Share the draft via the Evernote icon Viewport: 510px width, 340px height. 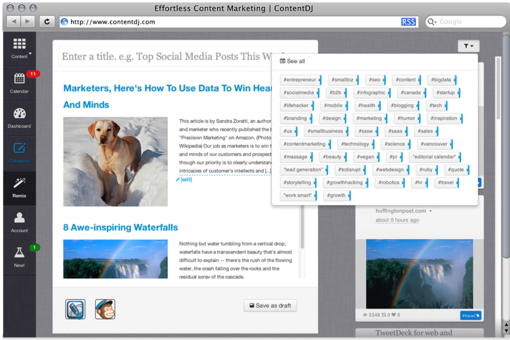(x=75, y=309)
